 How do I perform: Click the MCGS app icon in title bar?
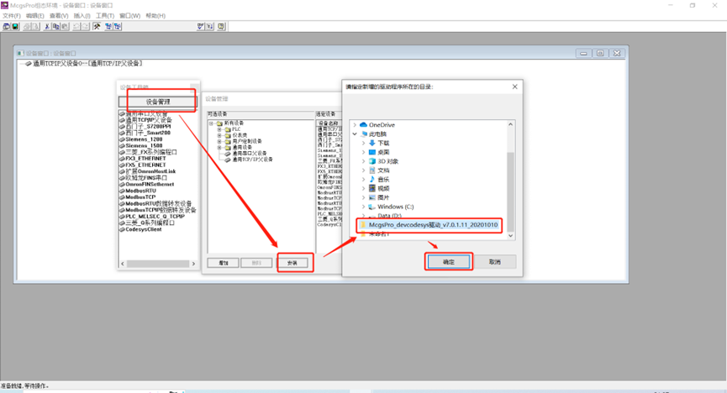point(5,5)
